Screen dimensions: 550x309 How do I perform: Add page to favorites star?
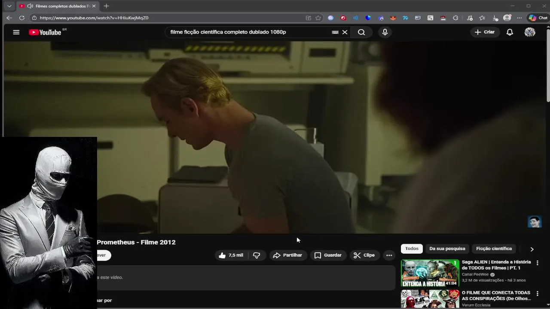(x=318, y=18)
